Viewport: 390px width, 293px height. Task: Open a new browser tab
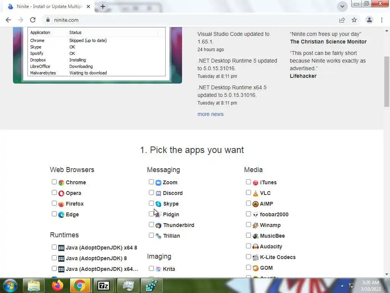(x=103, y=6)
